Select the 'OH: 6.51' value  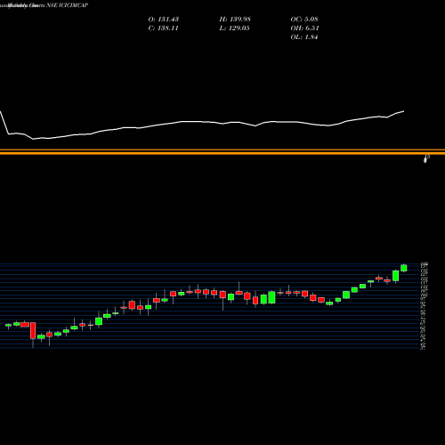(304, 28)
